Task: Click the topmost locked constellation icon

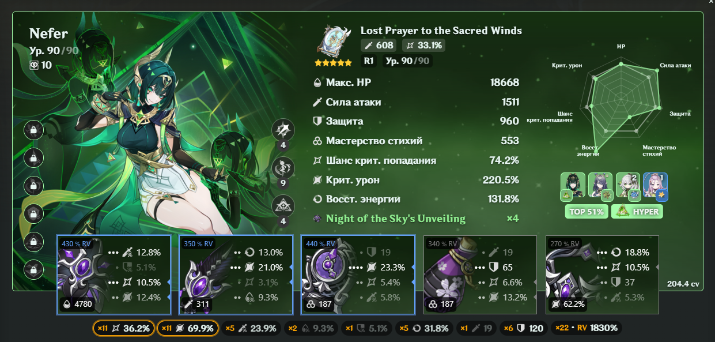Action: point(33,130)
